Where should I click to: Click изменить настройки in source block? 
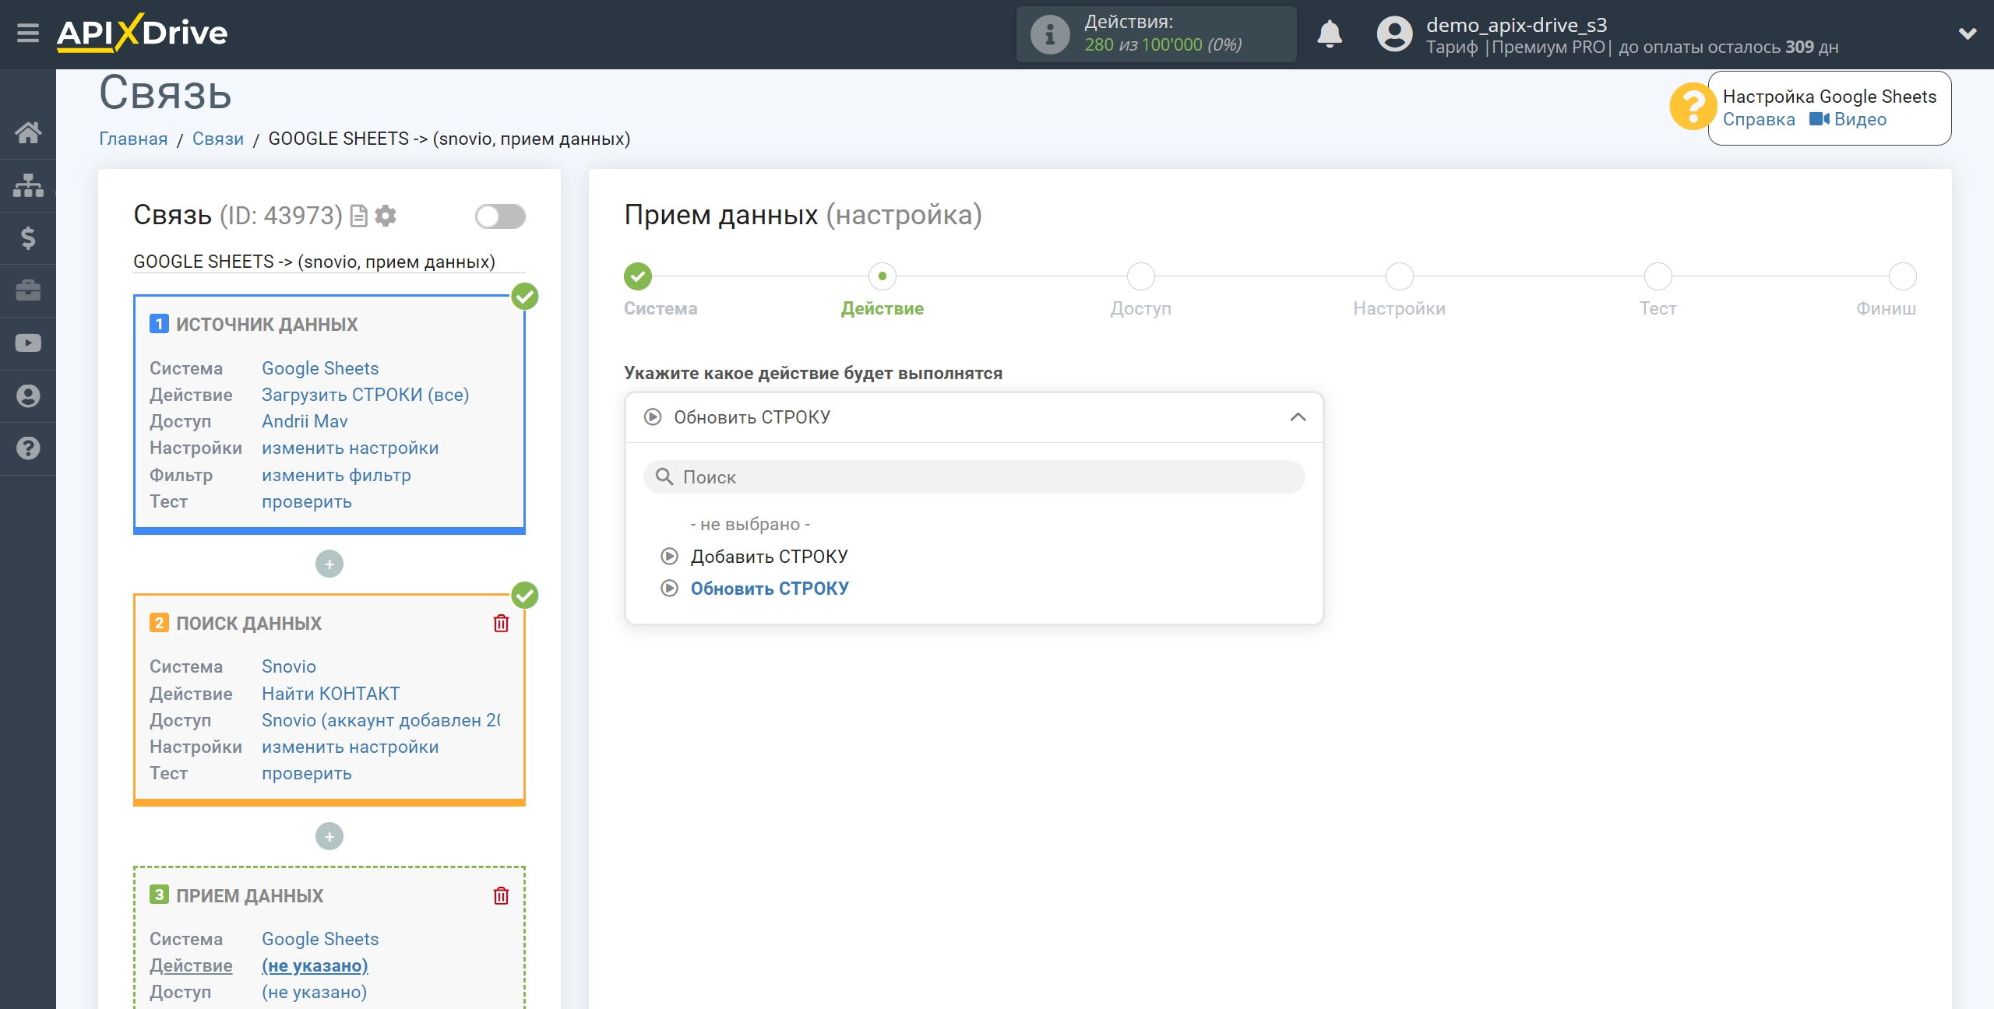coord(351,448)
